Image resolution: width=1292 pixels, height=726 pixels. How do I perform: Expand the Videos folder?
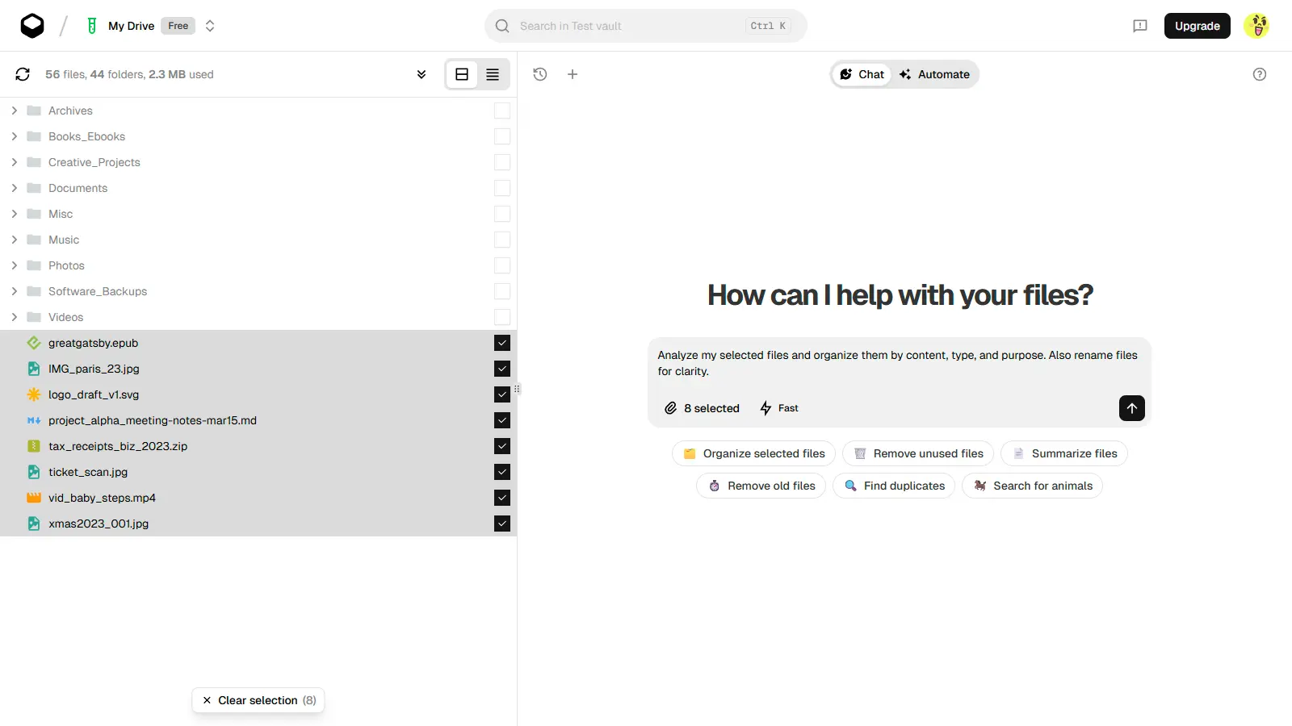click(x=15, y=317)
